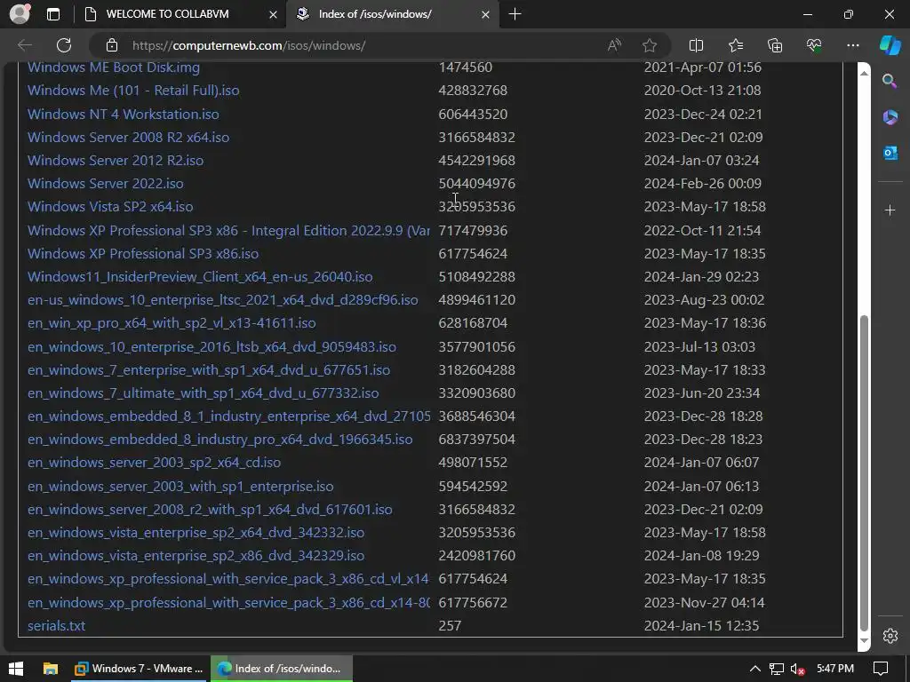Viewport: 910px width, 682px height.
Task: Open the tab actions menu icon
Action: pyautogui.click(x=52, y=14)
